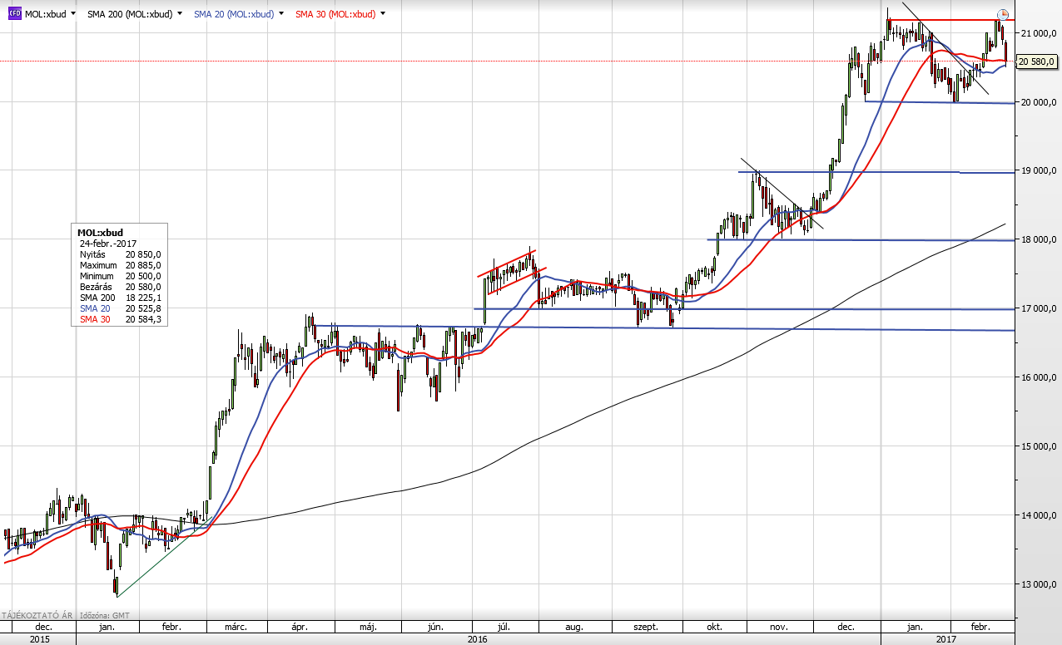Click the nov. month label on time axis
The height and width of the screenshot is (645, 1062).
(779, 627)
